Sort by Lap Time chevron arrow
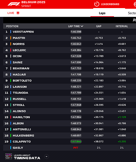The image size is (136, 162). (x=82, y=26)
